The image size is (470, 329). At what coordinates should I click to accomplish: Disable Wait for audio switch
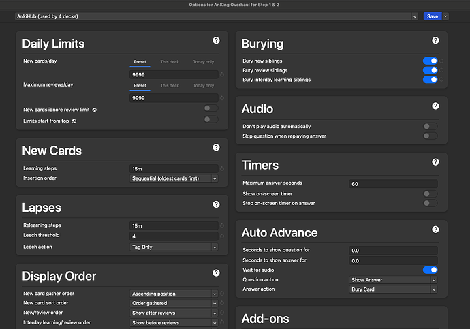pos(430,270)
